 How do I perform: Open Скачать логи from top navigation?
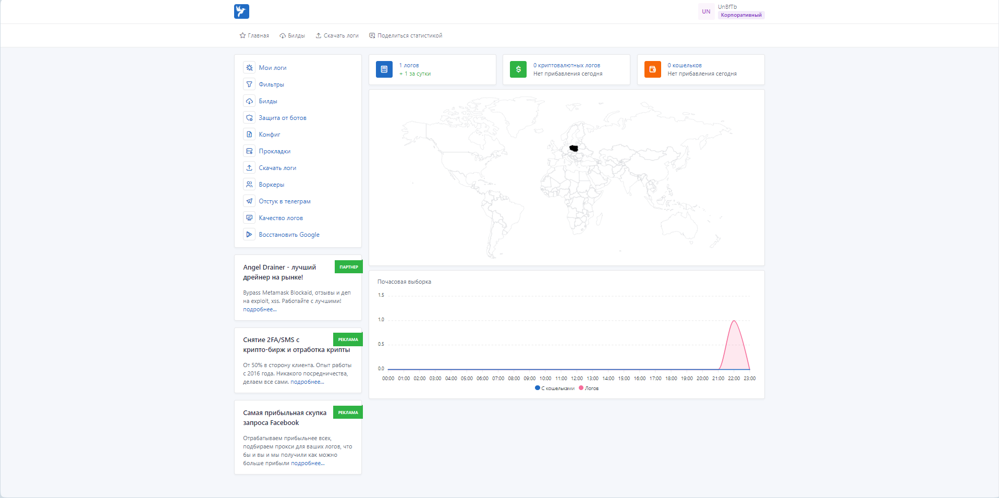click(x=337, y=35)
